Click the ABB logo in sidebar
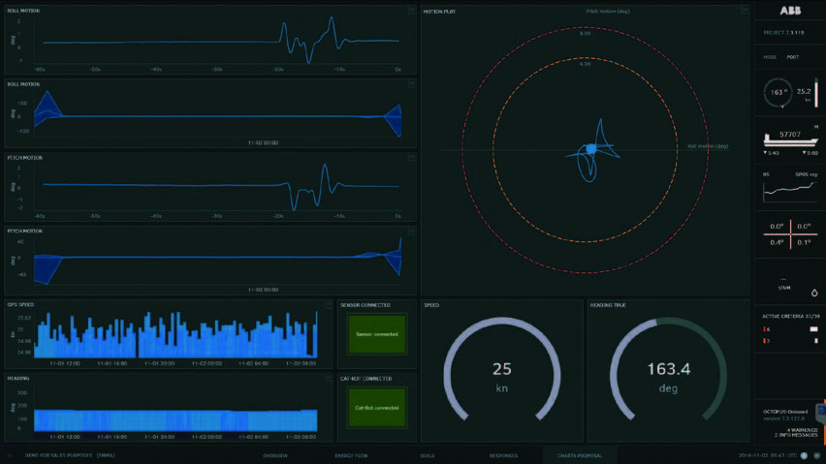Image resolution: width=826 pixels, height=464 pixels. (789, 11)
